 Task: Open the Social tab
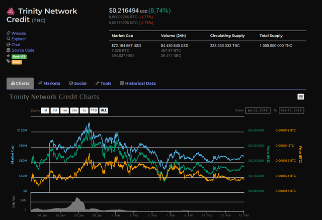78,83
